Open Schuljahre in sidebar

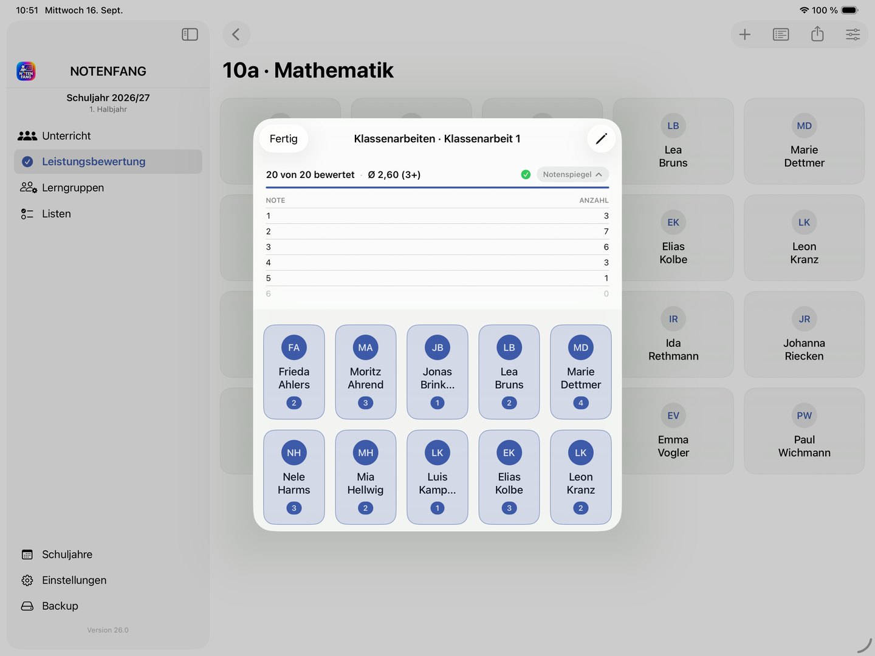coord(108,555)
